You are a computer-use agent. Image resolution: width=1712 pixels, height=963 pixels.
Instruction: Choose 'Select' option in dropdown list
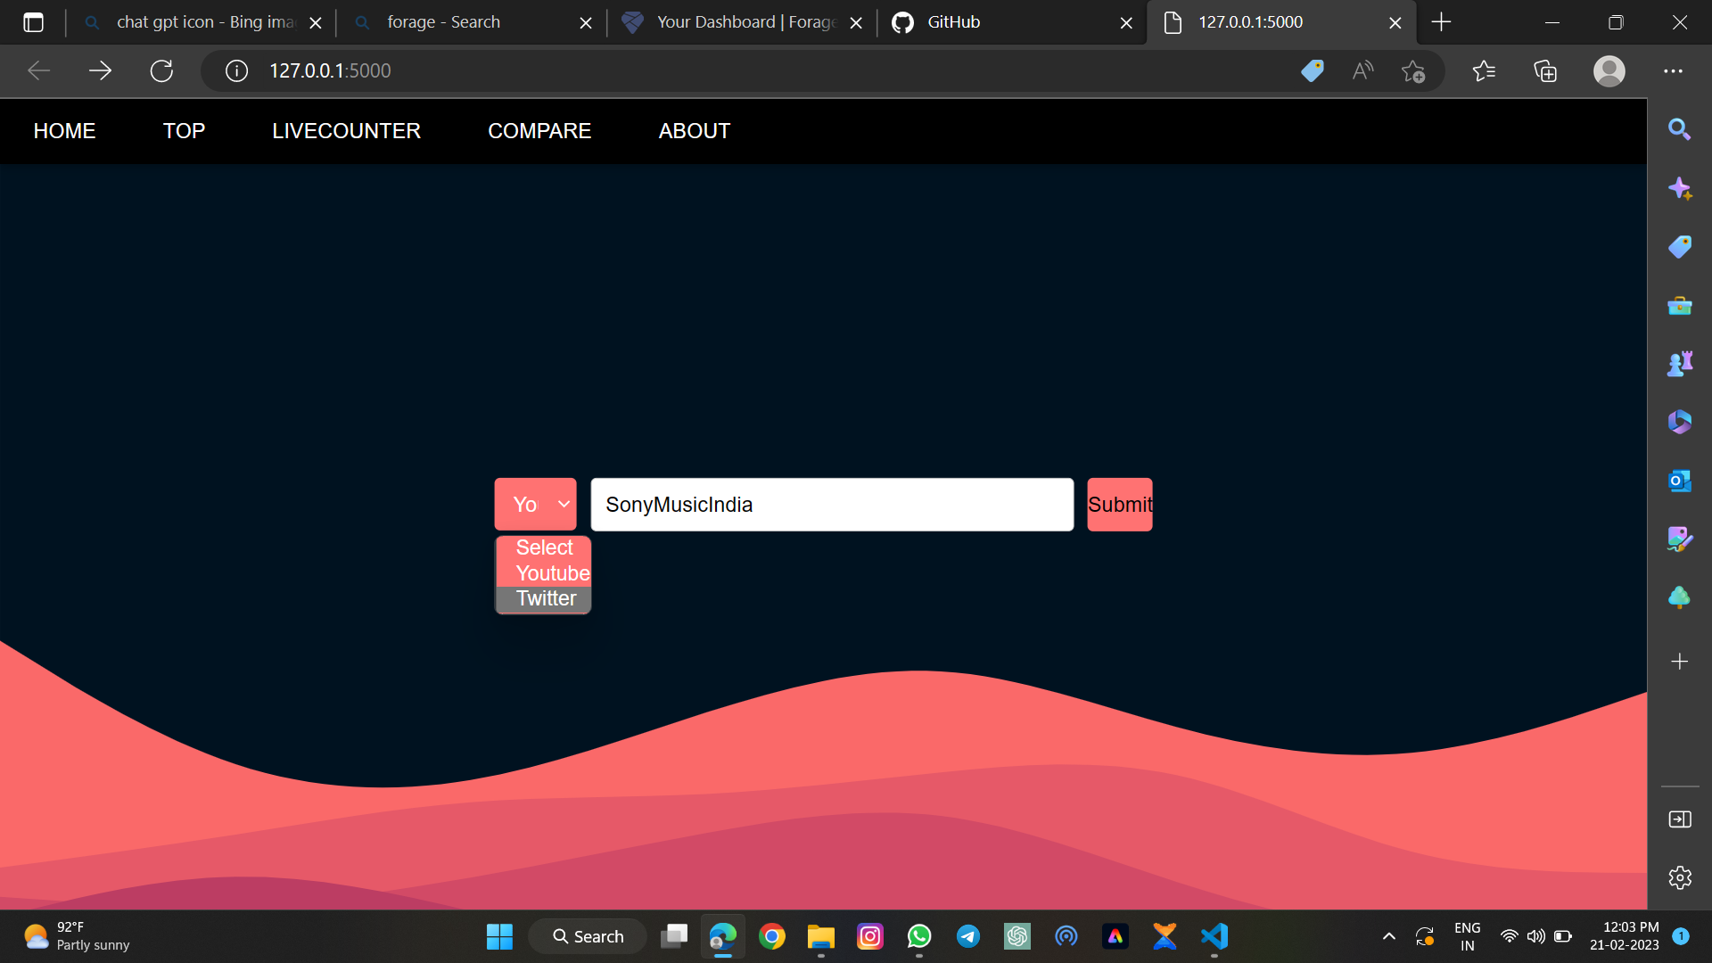[x=544, y=547]
